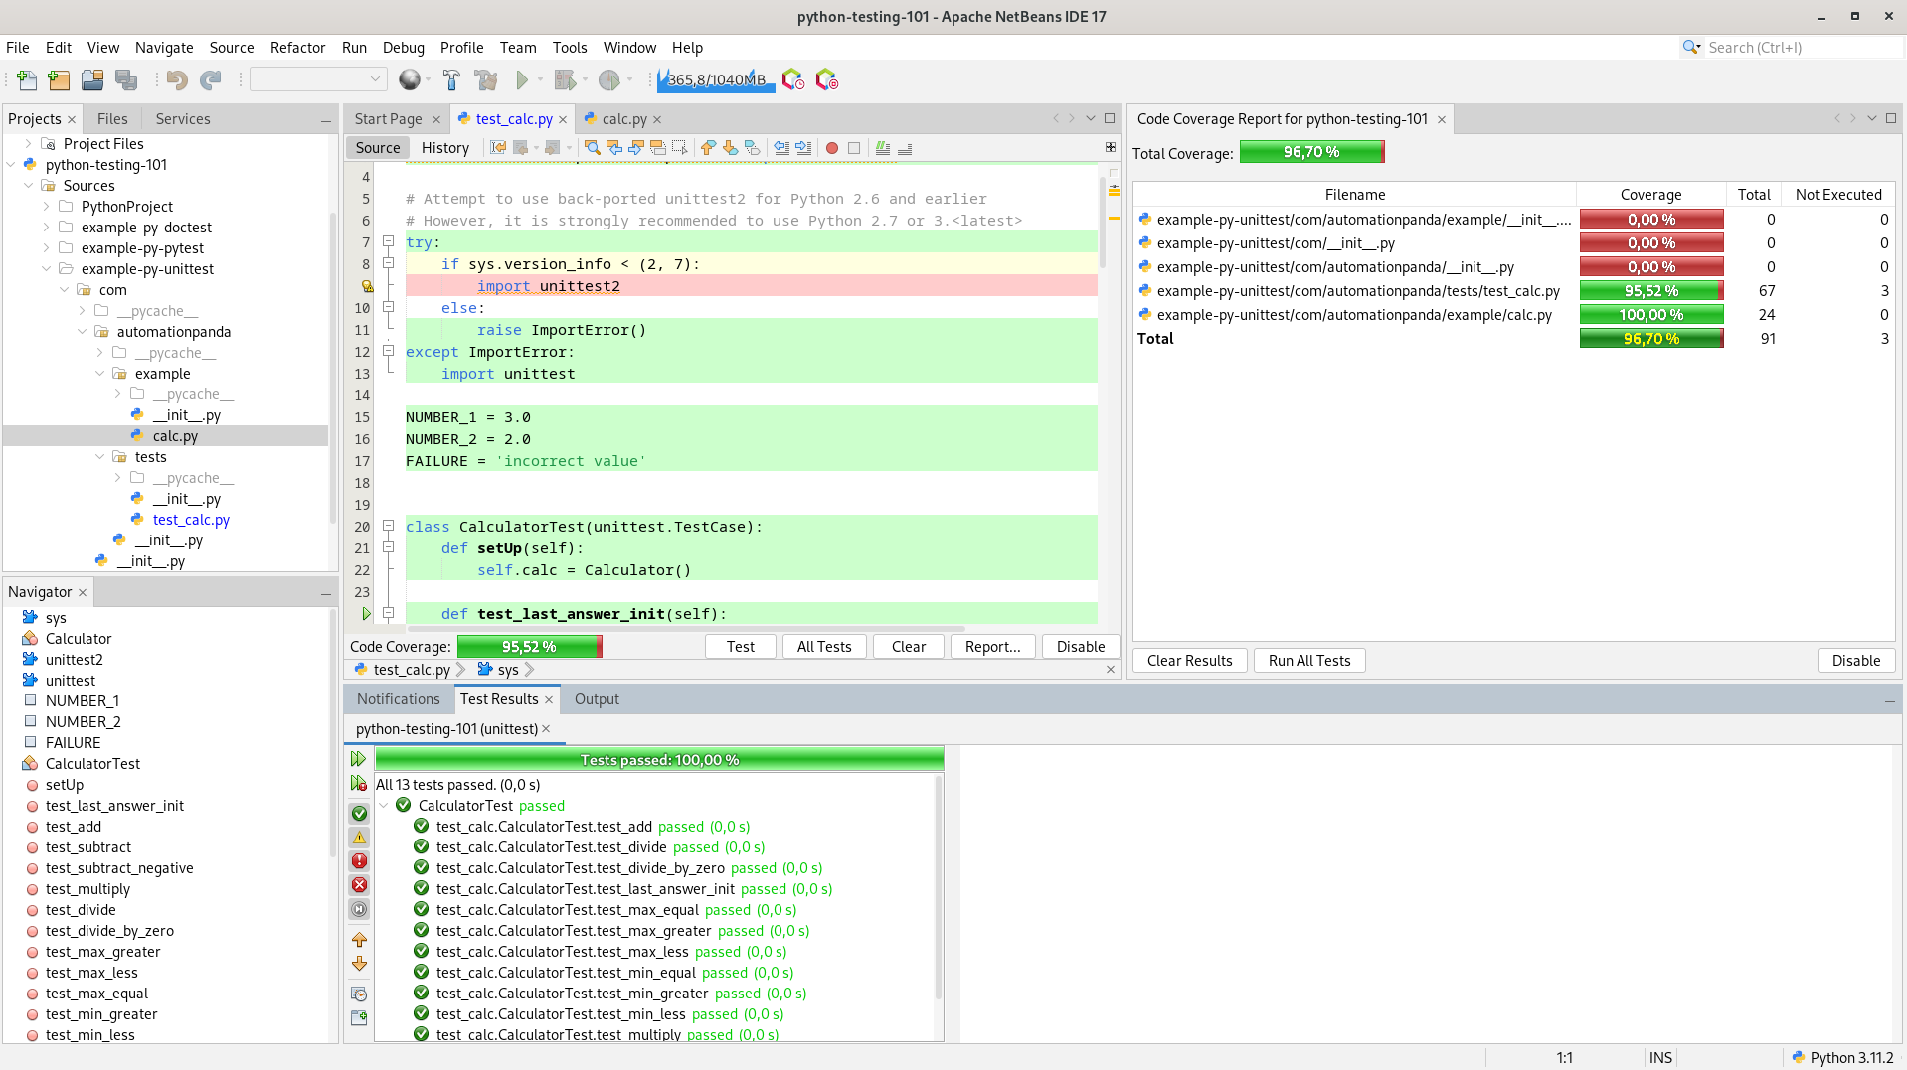The width and height of the screenshot is (1907, 1070).
Task: Create a new file with toolbar icon
Action: point(27,80)
